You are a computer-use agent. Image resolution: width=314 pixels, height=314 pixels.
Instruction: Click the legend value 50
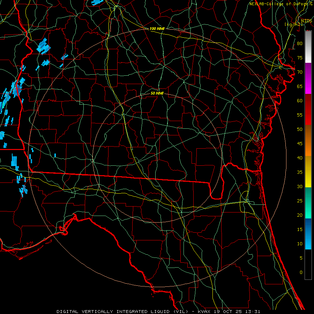point(300,129)
